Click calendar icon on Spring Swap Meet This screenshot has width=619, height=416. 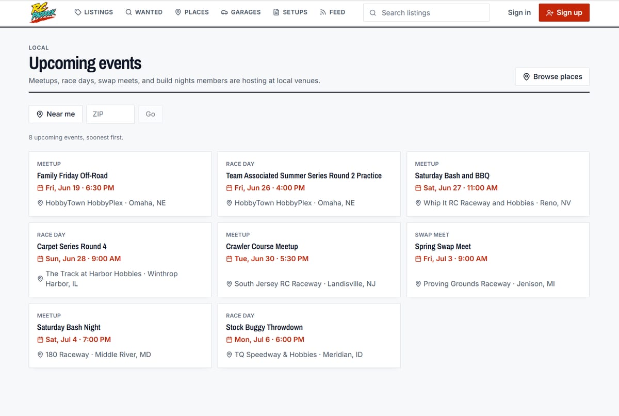click(x=418, y=259)
